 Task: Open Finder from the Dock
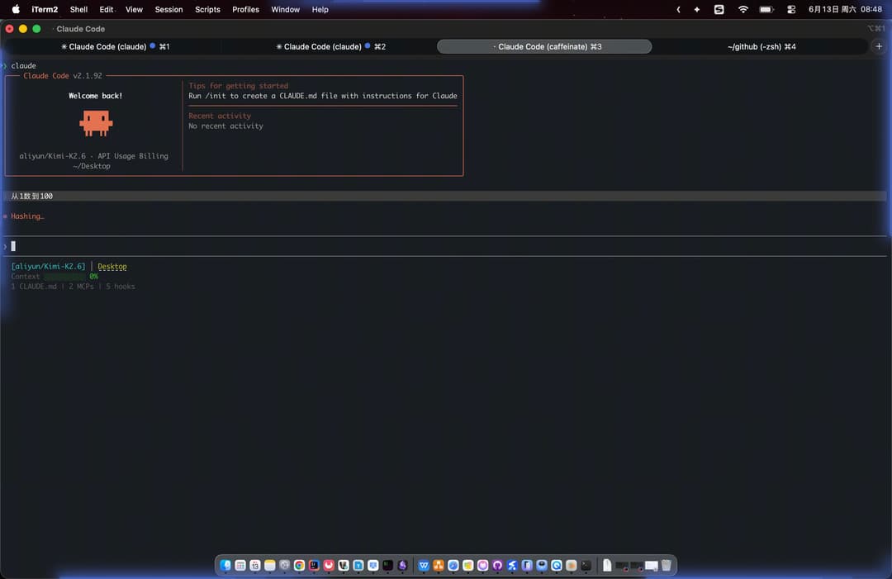[x=225, y=565]
